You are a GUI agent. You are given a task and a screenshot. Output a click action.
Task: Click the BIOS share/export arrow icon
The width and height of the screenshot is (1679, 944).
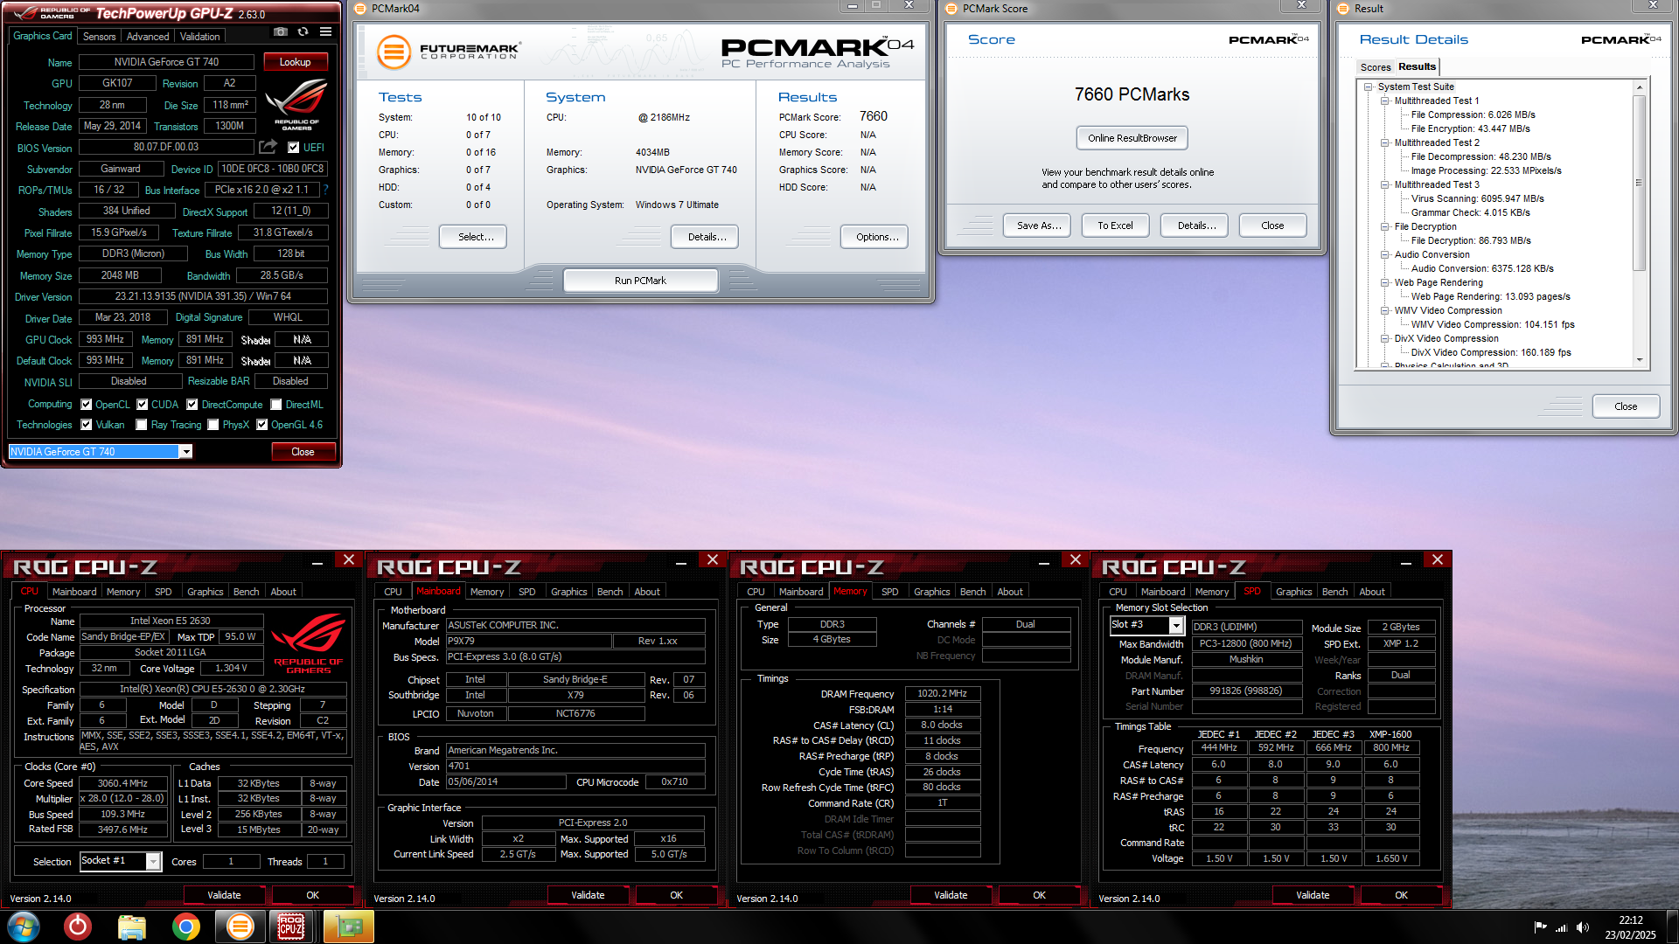(268, 147)
